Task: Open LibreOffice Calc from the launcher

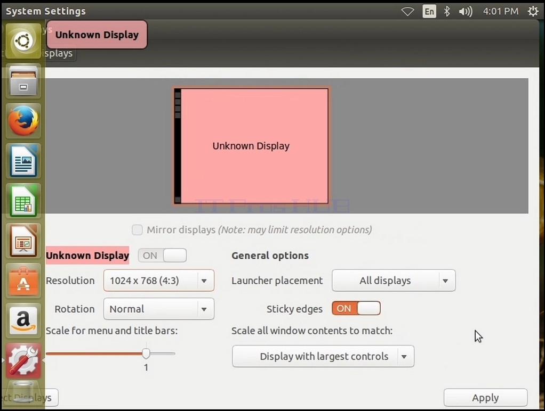Action: click(23, 201)
